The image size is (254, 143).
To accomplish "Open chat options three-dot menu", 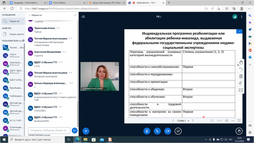I will [75, 15].
